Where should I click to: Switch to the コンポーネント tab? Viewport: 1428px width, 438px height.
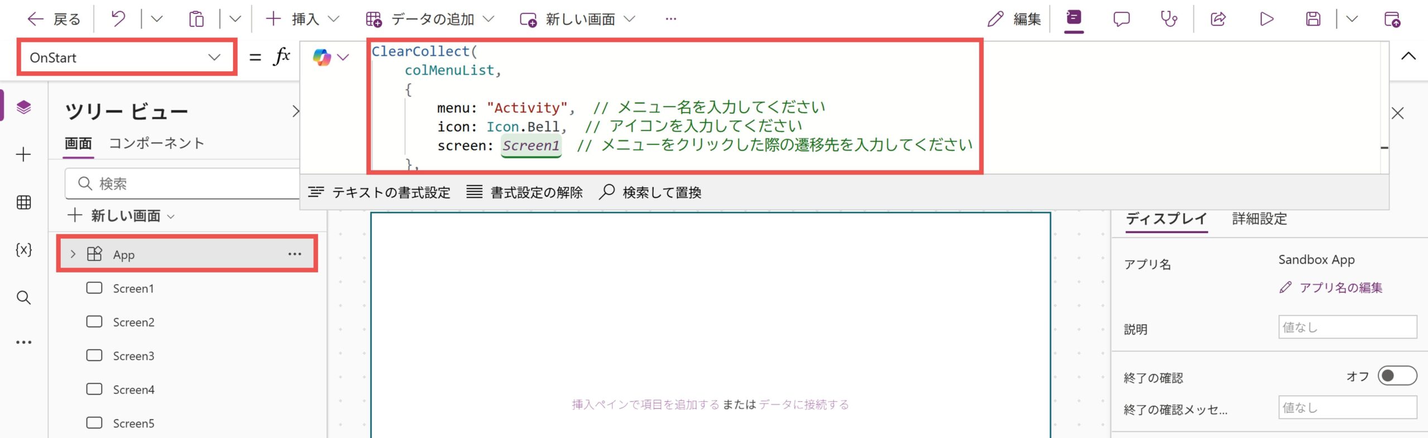click(156, 143)
